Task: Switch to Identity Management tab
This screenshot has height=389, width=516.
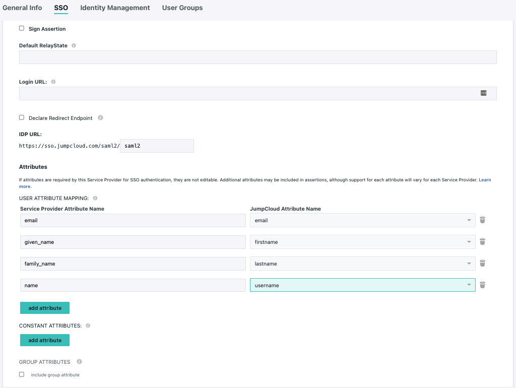Action: click(x=115, y=8)
